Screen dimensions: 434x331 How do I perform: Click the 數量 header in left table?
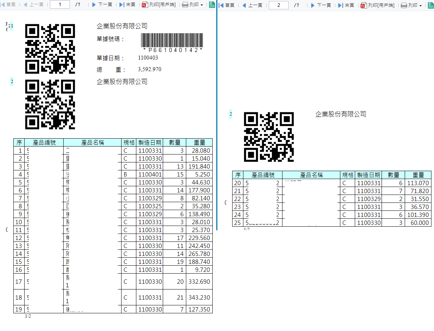(175, 143)
